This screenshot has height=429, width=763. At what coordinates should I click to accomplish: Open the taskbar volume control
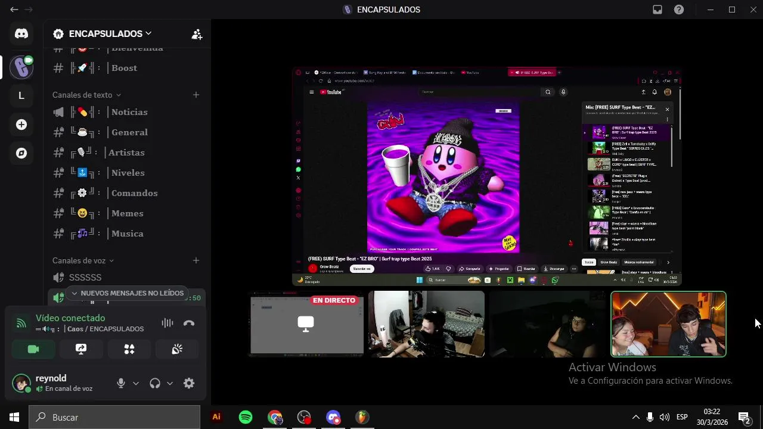point(664,417)
